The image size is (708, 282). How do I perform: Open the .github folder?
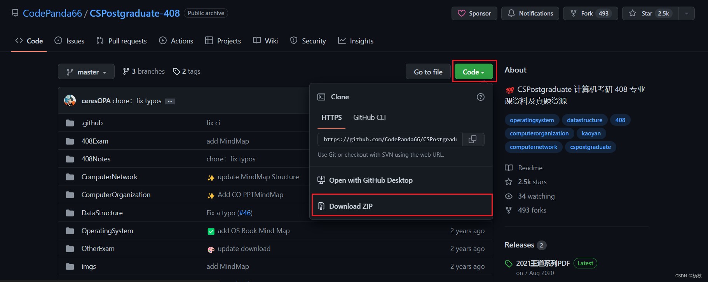coord(92,123)
